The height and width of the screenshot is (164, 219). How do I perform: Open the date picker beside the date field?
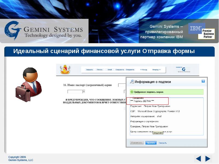84,92
